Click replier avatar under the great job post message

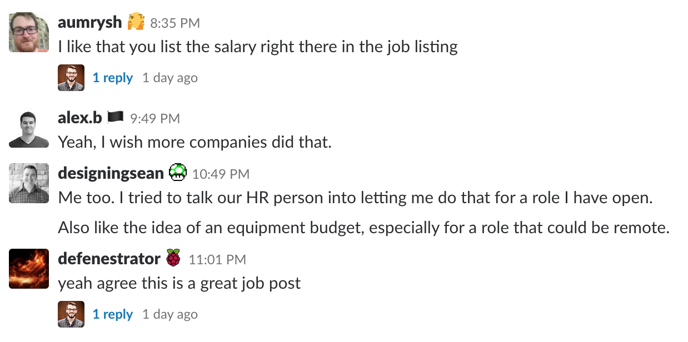71,314
